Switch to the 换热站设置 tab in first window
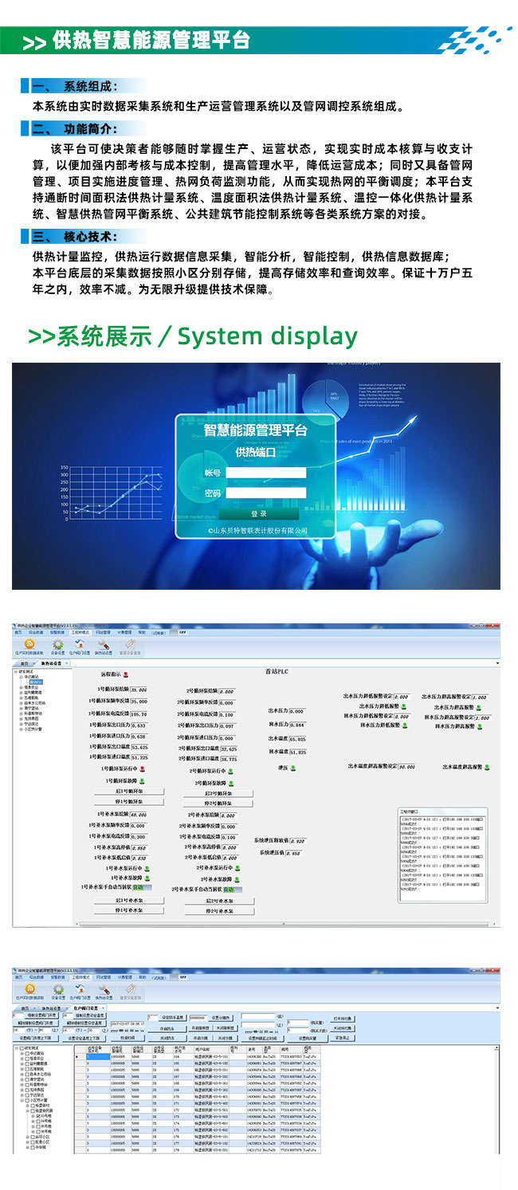 55,663
